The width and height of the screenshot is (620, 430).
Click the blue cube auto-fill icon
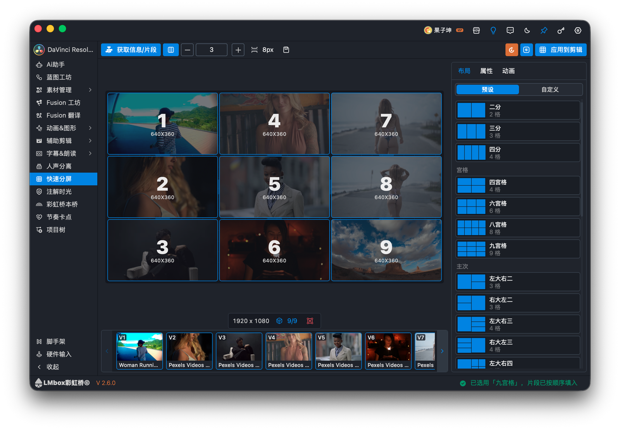point(279,321)
